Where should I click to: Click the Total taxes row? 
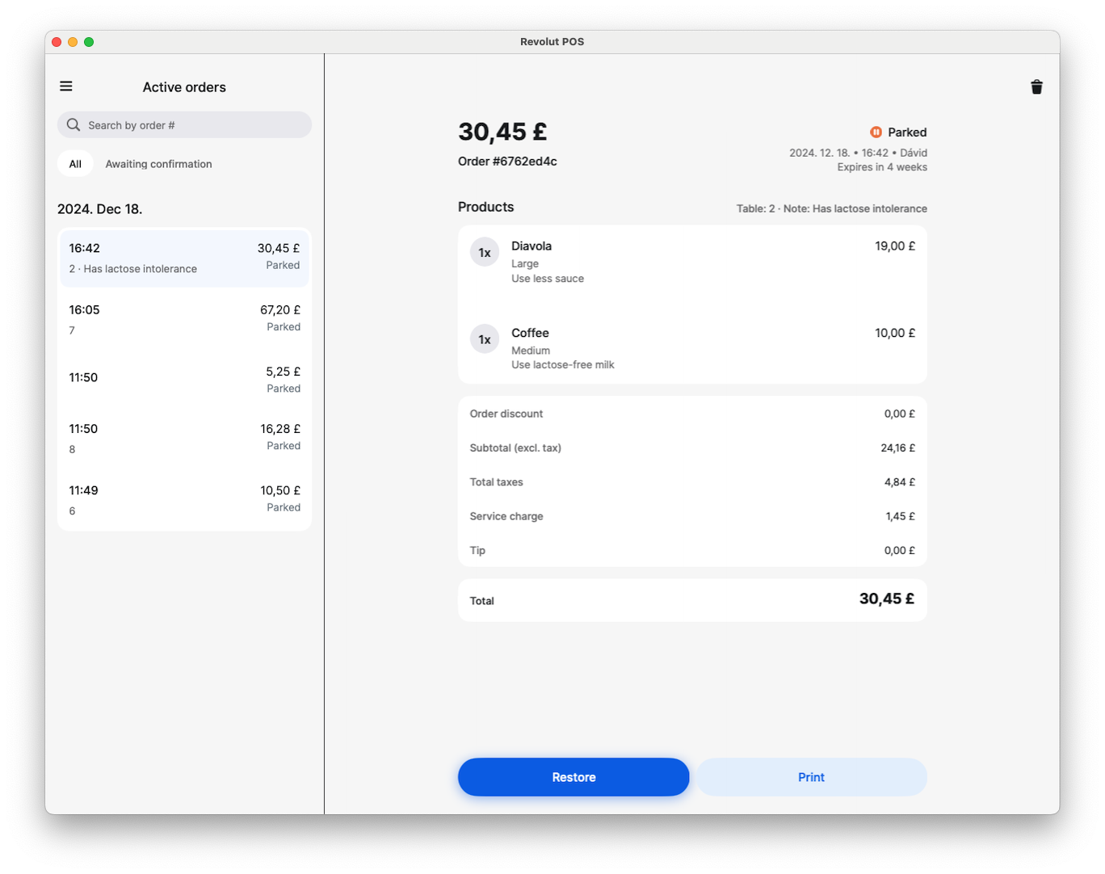[x=692, y=482]
